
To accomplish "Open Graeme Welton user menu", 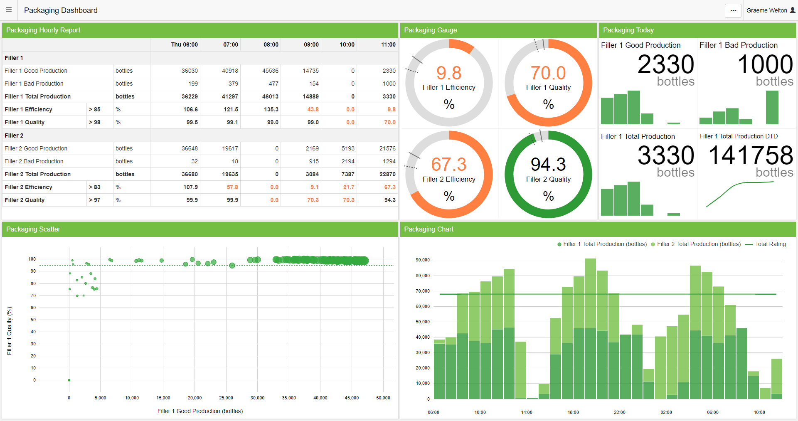I will pyautogui.click(x=767, y=10).
